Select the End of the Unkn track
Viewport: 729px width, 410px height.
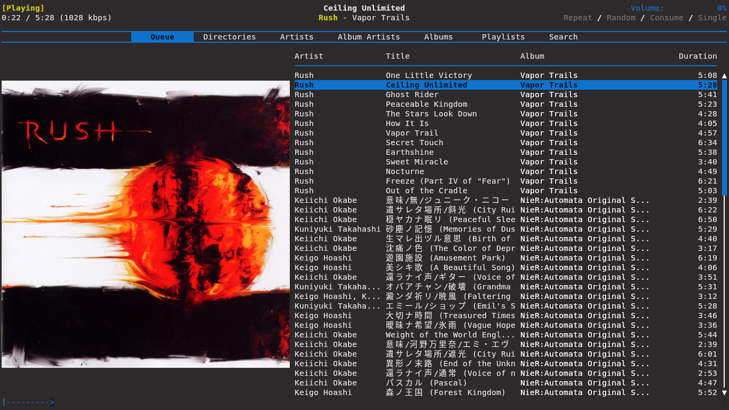(x=506, y=364)
